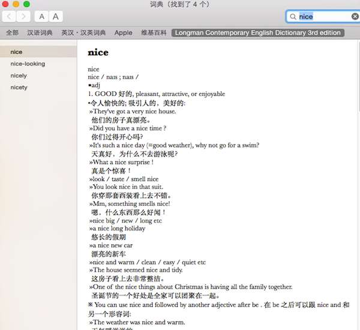360x330 pixels.
Task: Open the 维基百科 tab
Action: click(x=154, y=32)
